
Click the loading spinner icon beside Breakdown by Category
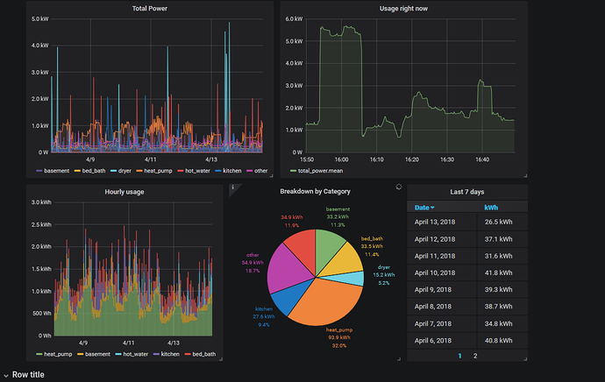(x=399, y=187)
